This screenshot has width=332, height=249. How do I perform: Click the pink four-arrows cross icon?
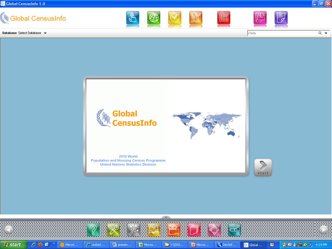coord(214,230)
